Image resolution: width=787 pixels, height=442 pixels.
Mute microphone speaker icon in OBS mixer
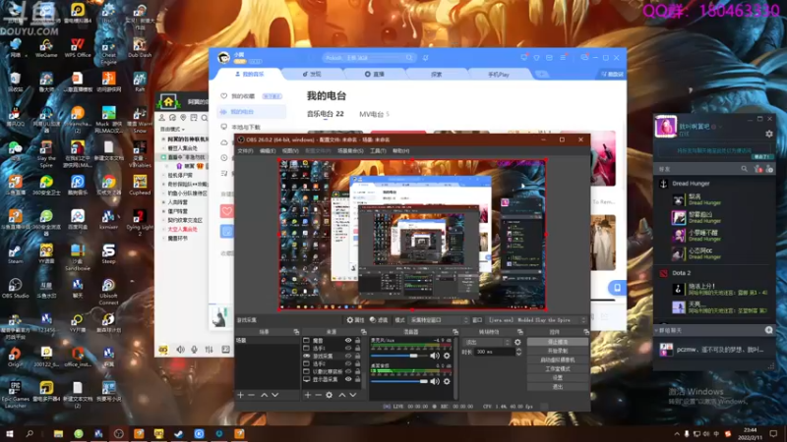[435, 356]
